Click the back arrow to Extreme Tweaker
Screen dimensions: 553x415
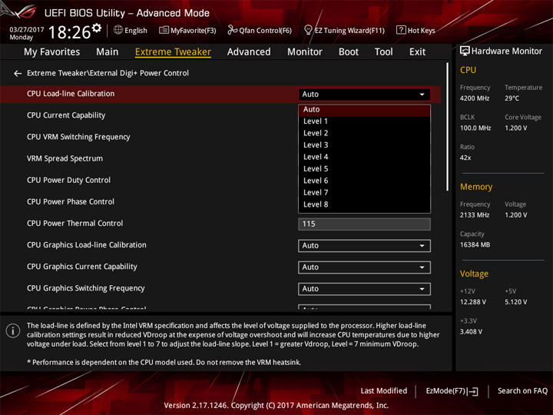tap(17, 74)
